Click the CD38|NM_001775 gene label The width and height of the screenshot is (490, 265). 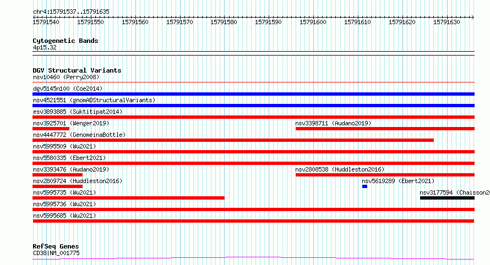[56, 253]
